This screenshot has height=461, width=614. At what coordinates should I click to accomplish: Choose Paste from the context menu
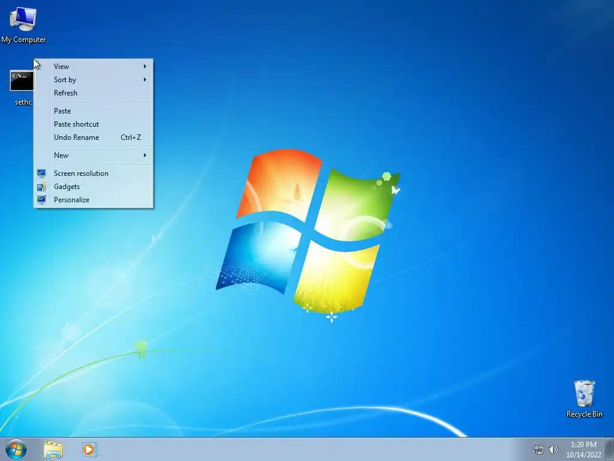click(x=94, y=111)
